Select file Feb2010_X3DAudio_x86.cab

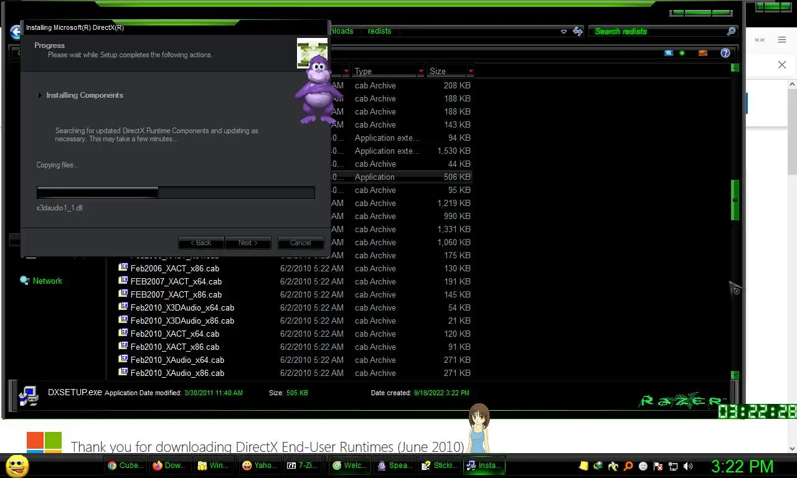point(182,321)
